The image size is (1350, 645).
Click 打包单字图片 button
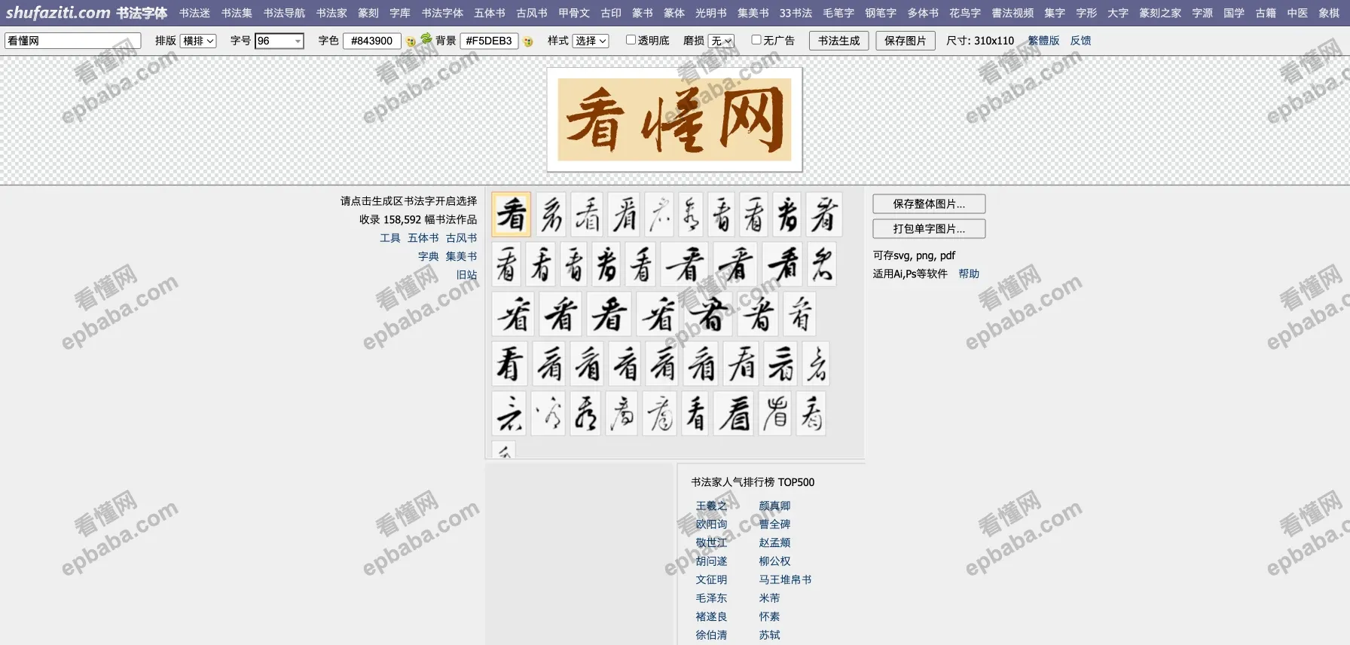(x=929, y=228)
